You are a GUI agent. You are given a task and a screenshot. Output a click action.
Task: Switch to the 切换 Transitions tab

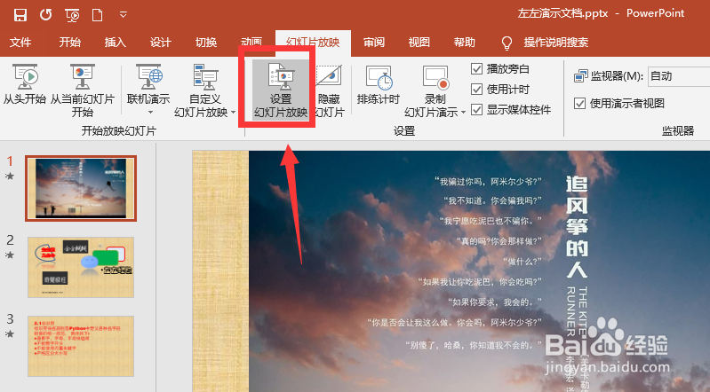206,43
